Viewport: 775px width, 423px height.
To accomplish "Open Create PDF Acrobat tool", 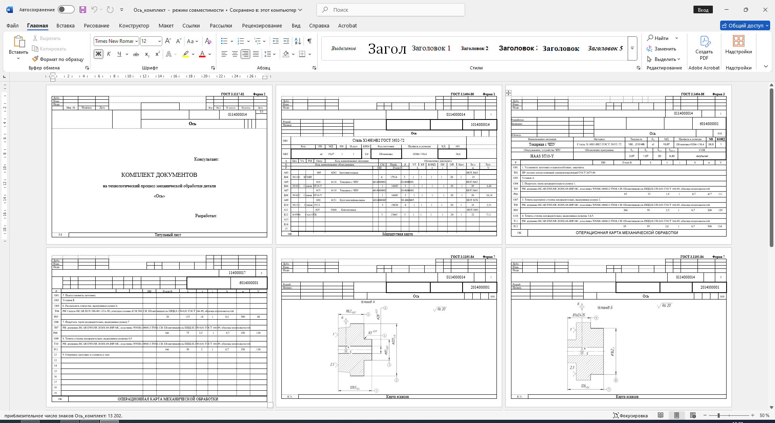I will 704,48.
